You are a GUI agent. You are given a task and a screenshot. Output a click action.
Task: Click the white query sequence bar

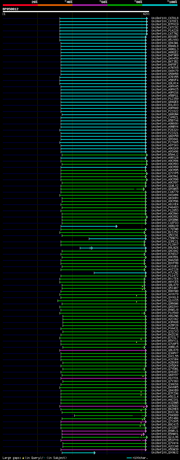click(76, 12)
